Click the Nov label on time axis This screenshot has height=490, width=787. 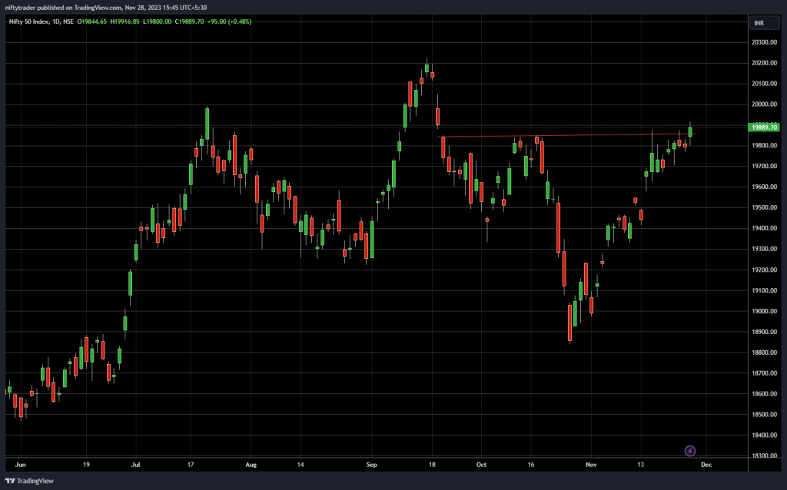591,465
